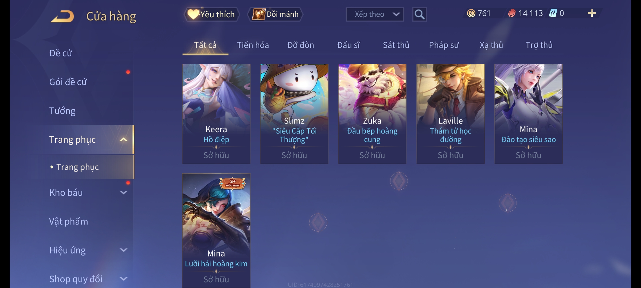Switch to the Pháp sư tab

444,45
